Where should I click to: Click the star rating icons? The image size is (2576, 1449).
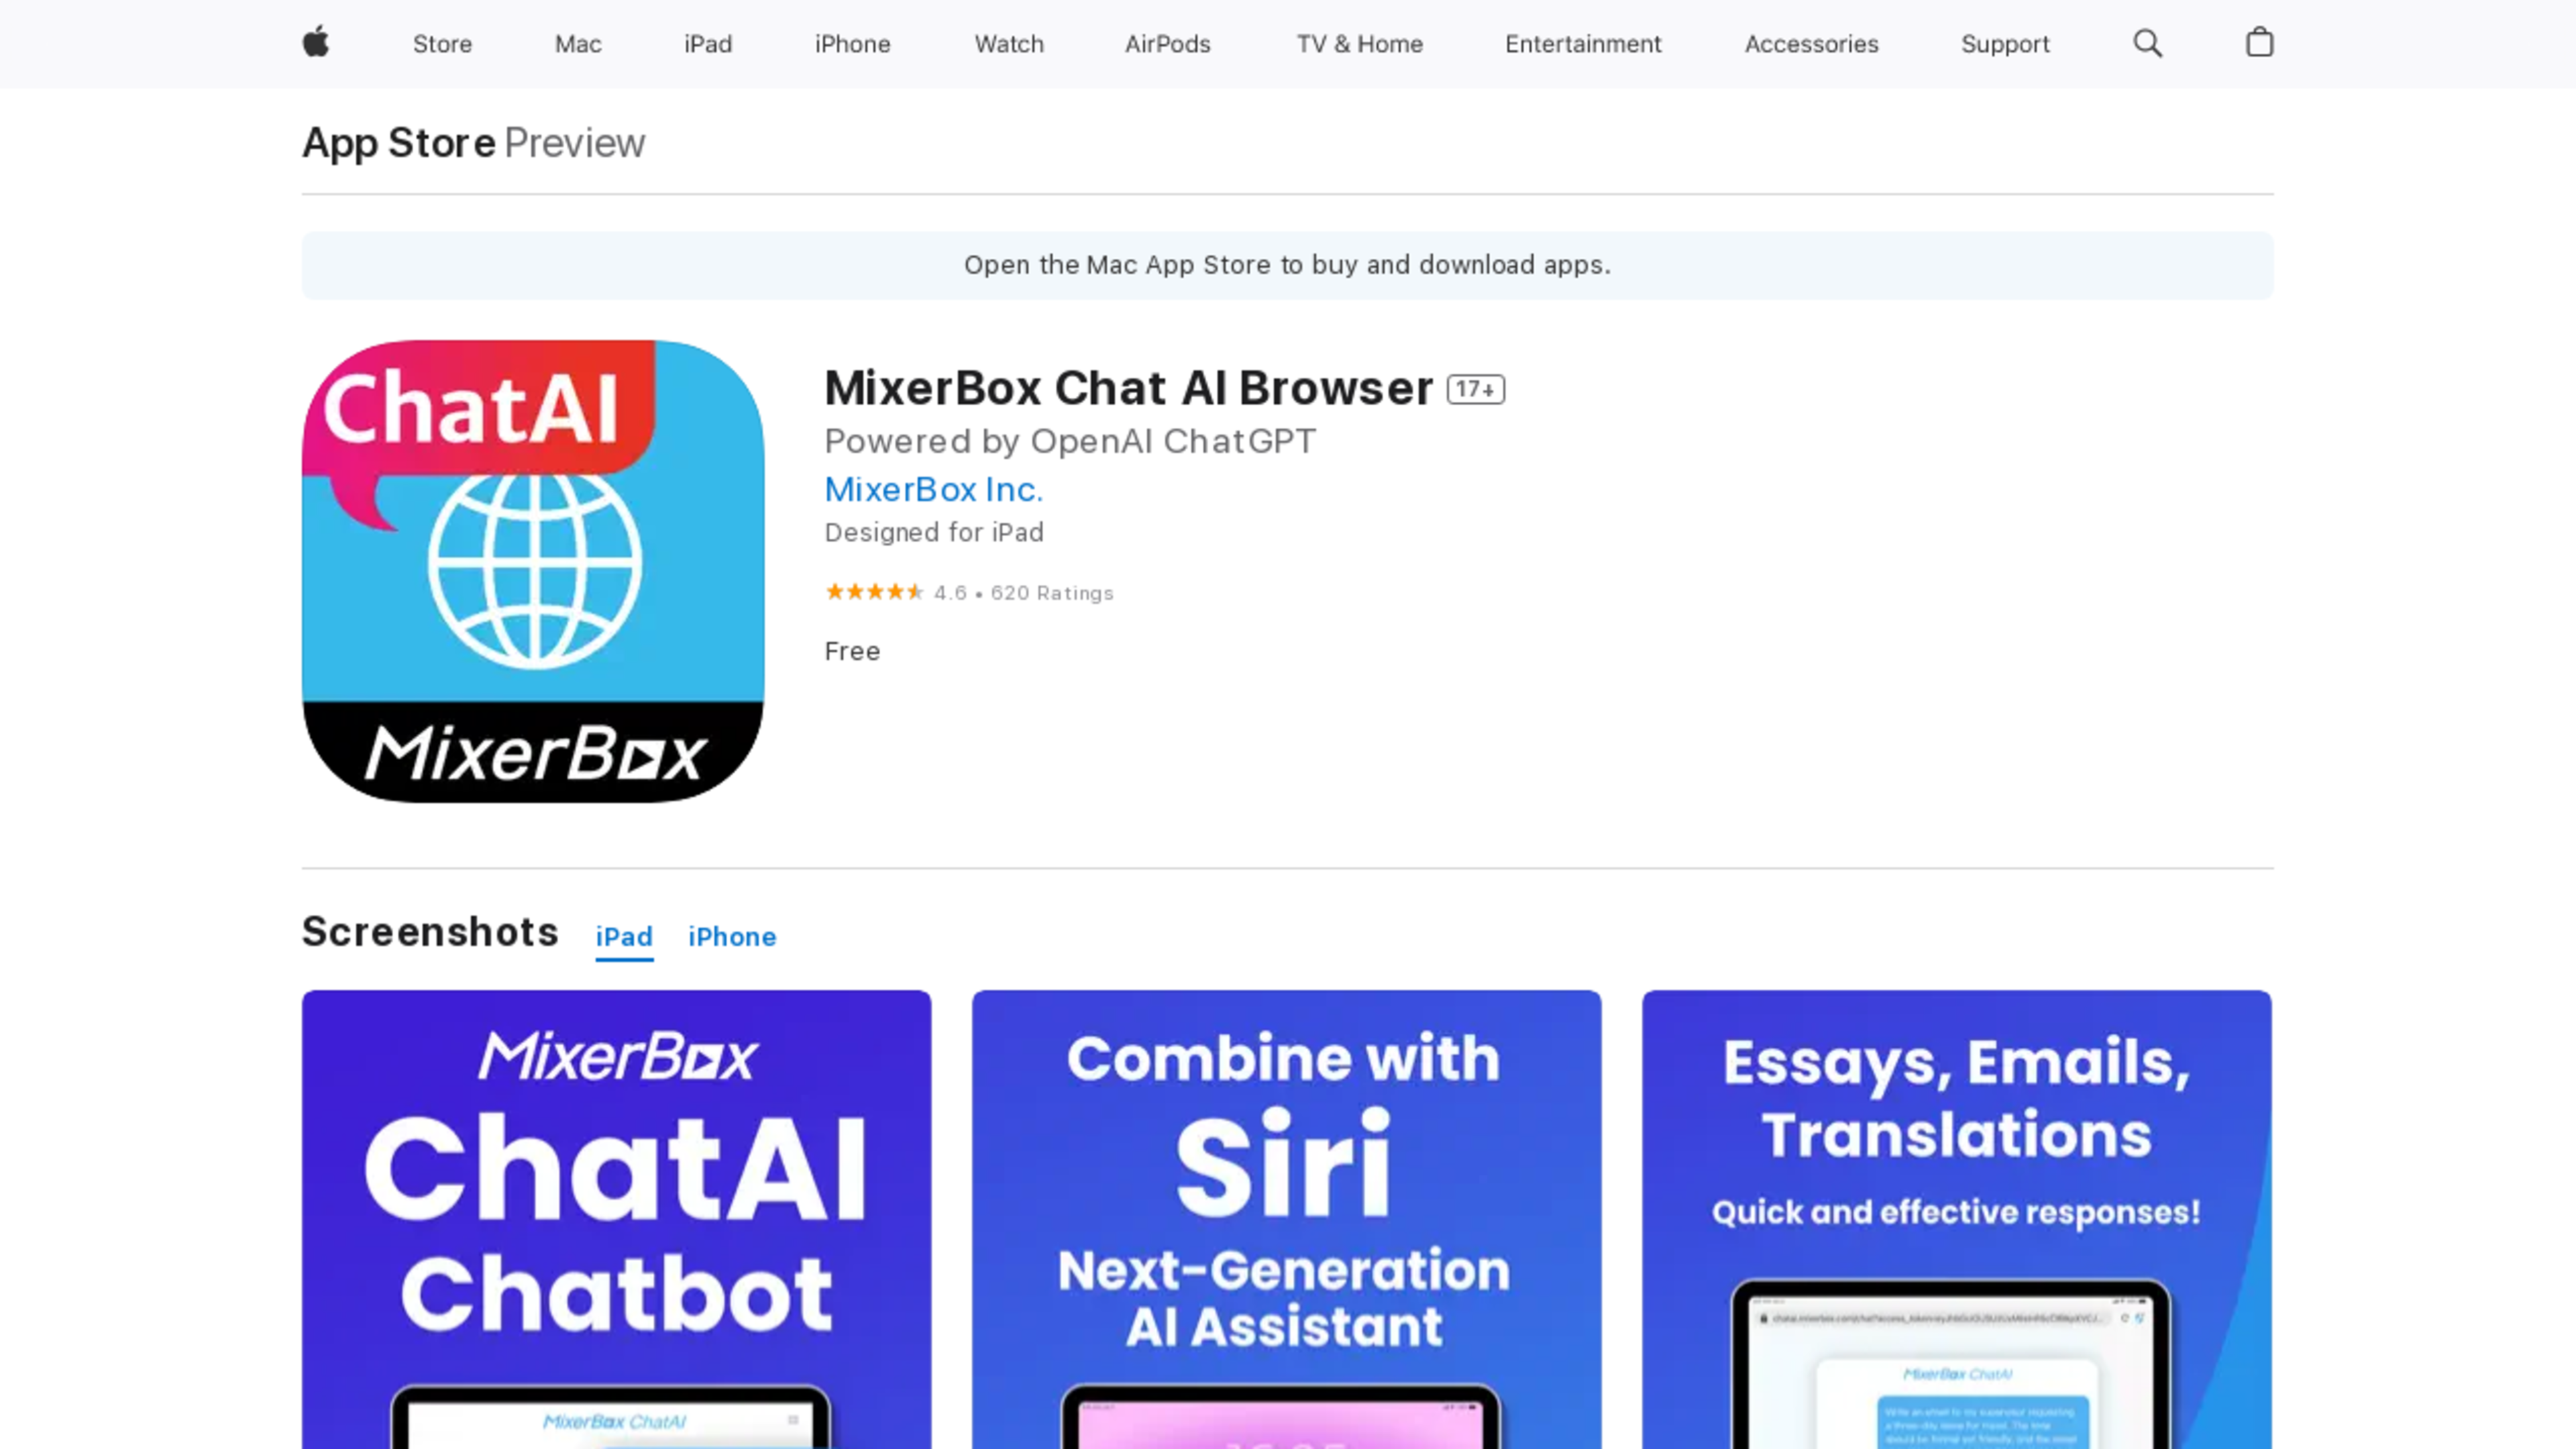click(x=873, y=592)
